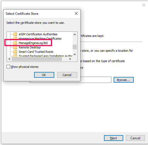Click the vertical scrollbar thumb in store list
The width and height of the screenshot is (148, 145).
pos(75,47)
